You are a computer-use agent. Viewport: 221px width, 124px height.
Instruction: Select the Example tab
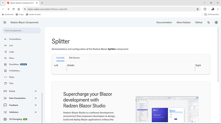61,58
